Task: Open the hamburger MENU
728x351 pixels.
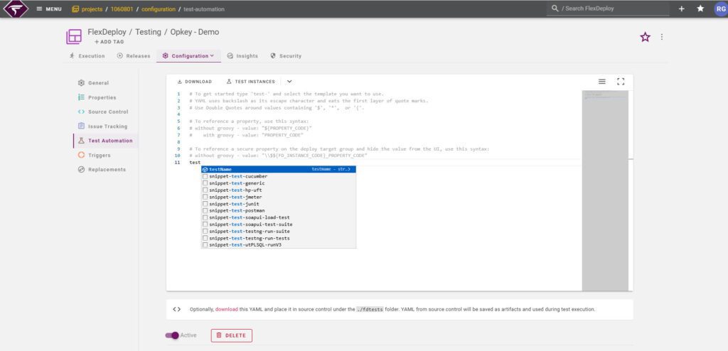Action: point(49,9)
